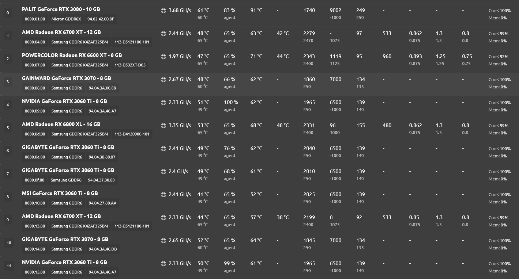Click miner icon next to 2.65 GH/s
This screenshot has height=279, width=519.
pos(163,240)
